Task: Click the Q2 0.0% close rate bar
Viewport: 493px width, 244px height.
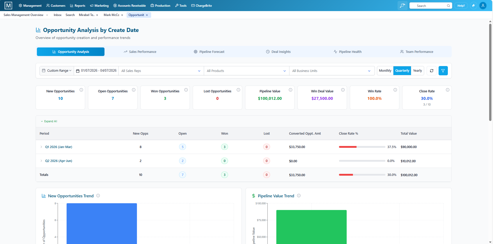Action: coord(362,161)
